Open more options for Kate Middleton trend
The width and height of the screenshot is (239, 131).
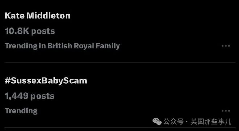pyautogui.click(x=226, y=46)
